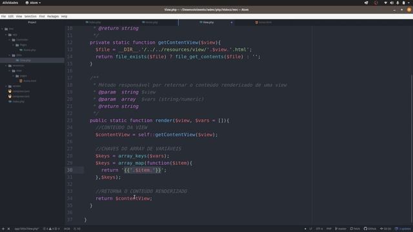Click the modified dot on View.php tab

(x=232, y=23)
